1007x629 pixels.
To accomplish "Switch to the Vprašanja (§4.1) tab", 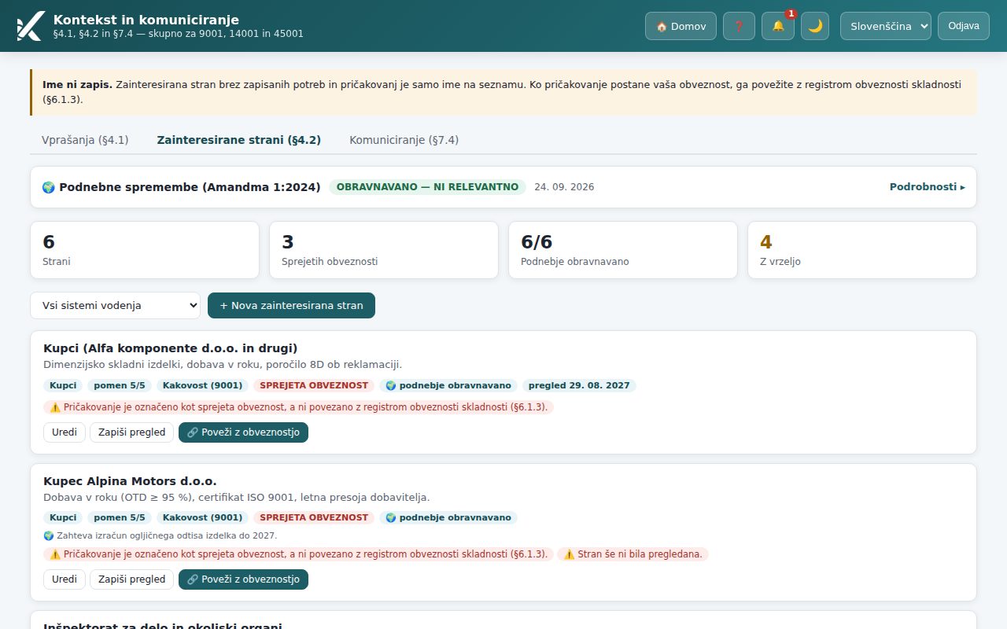I will pyautogui.click(x=85, y=140).
